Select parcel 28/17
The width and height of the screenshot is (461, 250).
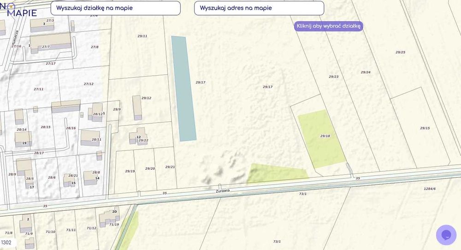39,153
